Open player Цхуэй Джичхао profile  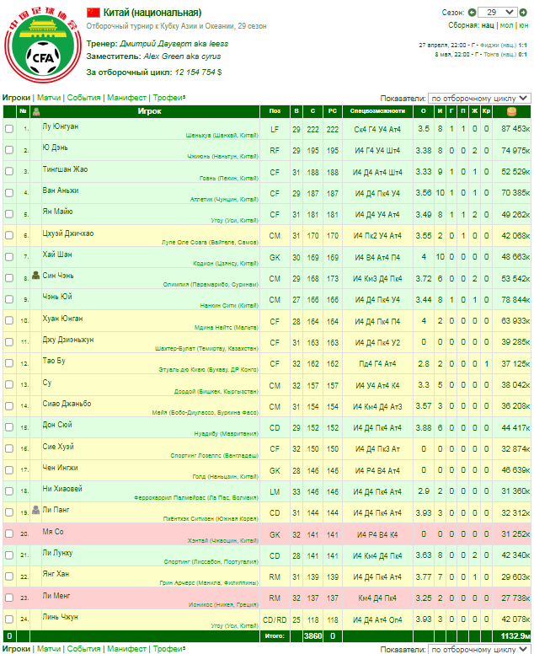tap(68, 233)
